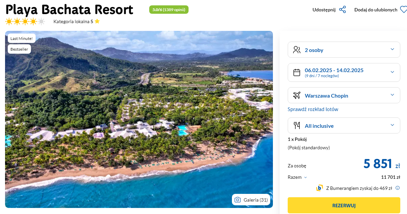Click the people icon in travelers field

pos(297,50)
